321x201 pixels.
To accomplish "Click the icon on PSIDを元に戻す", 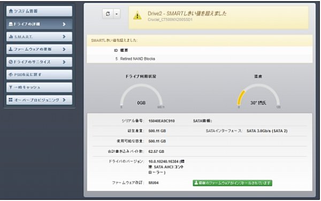I will pos(11,74).
